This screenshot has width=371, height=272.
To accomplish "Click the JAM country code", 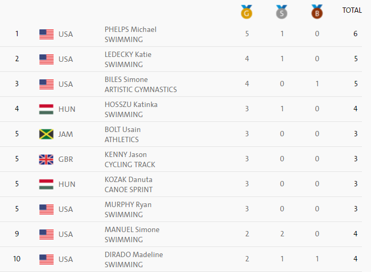I will [x=66, y=134].
